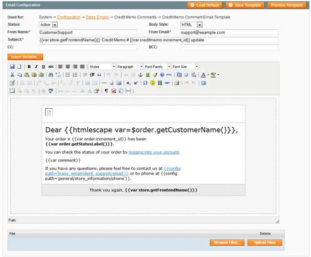
Task: Open the Body Style dropdown
Action: [192, 25]
